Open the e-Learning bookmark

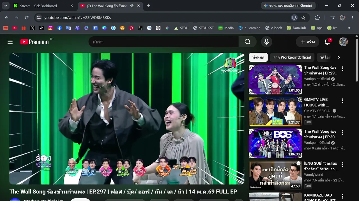[249, 28]
